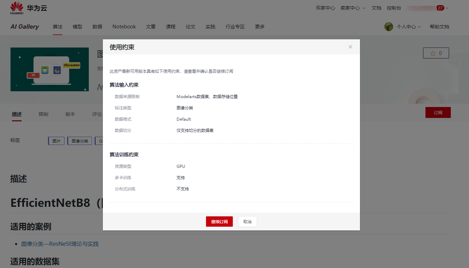The width and height of the screenshot is (469, 268).
Task: Select the 模型 navigation tab
Action: pos(77,27)
